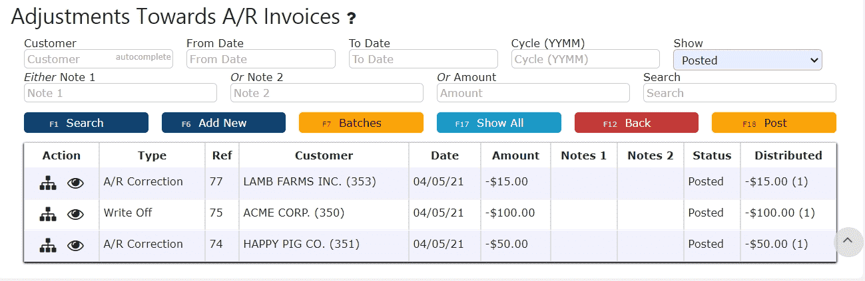Focus the From Date input field
The height and width of the screenshot is (281, 865).
261,59
